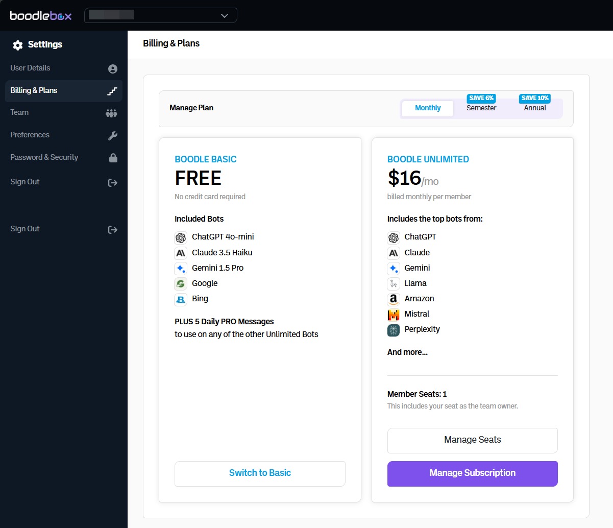The width and height of the screenshot is (613, 528).
Task: Click the Settings gear icon
Action: pyautogui.click(x=18, y=45)
